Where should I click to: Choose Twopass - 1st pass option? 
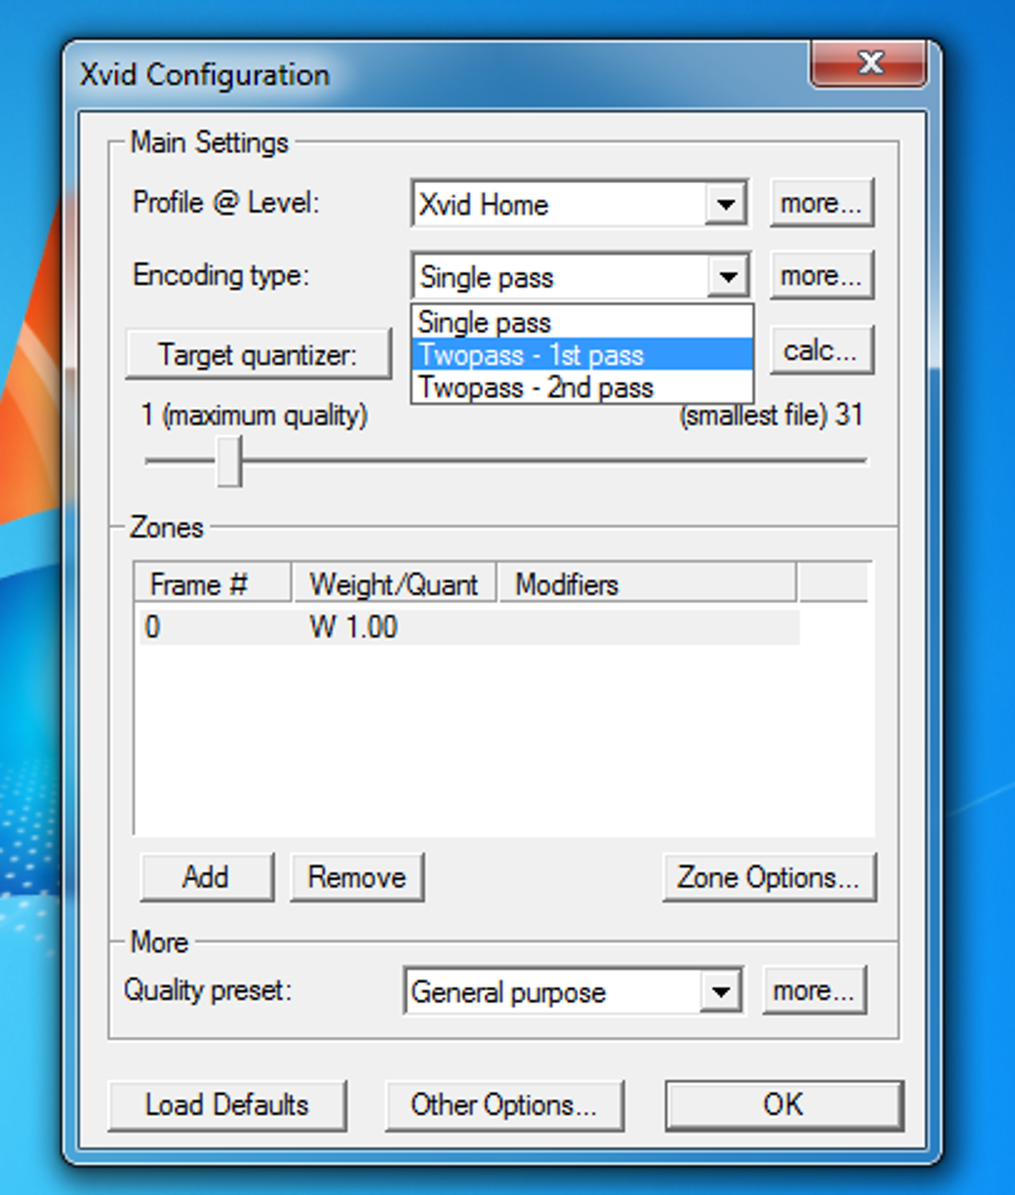tap(582, 355)
